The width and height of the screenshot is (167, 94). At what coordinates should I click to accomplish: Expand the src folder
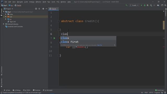tap(6, 19)
